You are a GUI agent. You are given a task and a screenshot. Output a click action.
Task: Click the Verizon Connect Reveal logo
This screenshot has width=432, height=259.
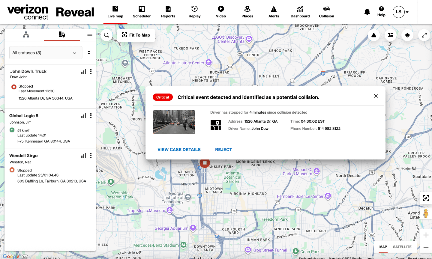50,12
